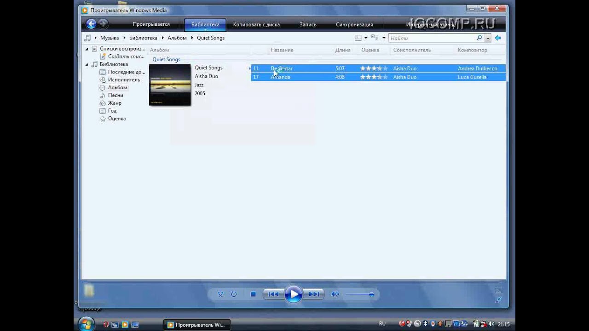
Task: Select Исполнитель in the library tree
Action: click(x=124, y=80)
